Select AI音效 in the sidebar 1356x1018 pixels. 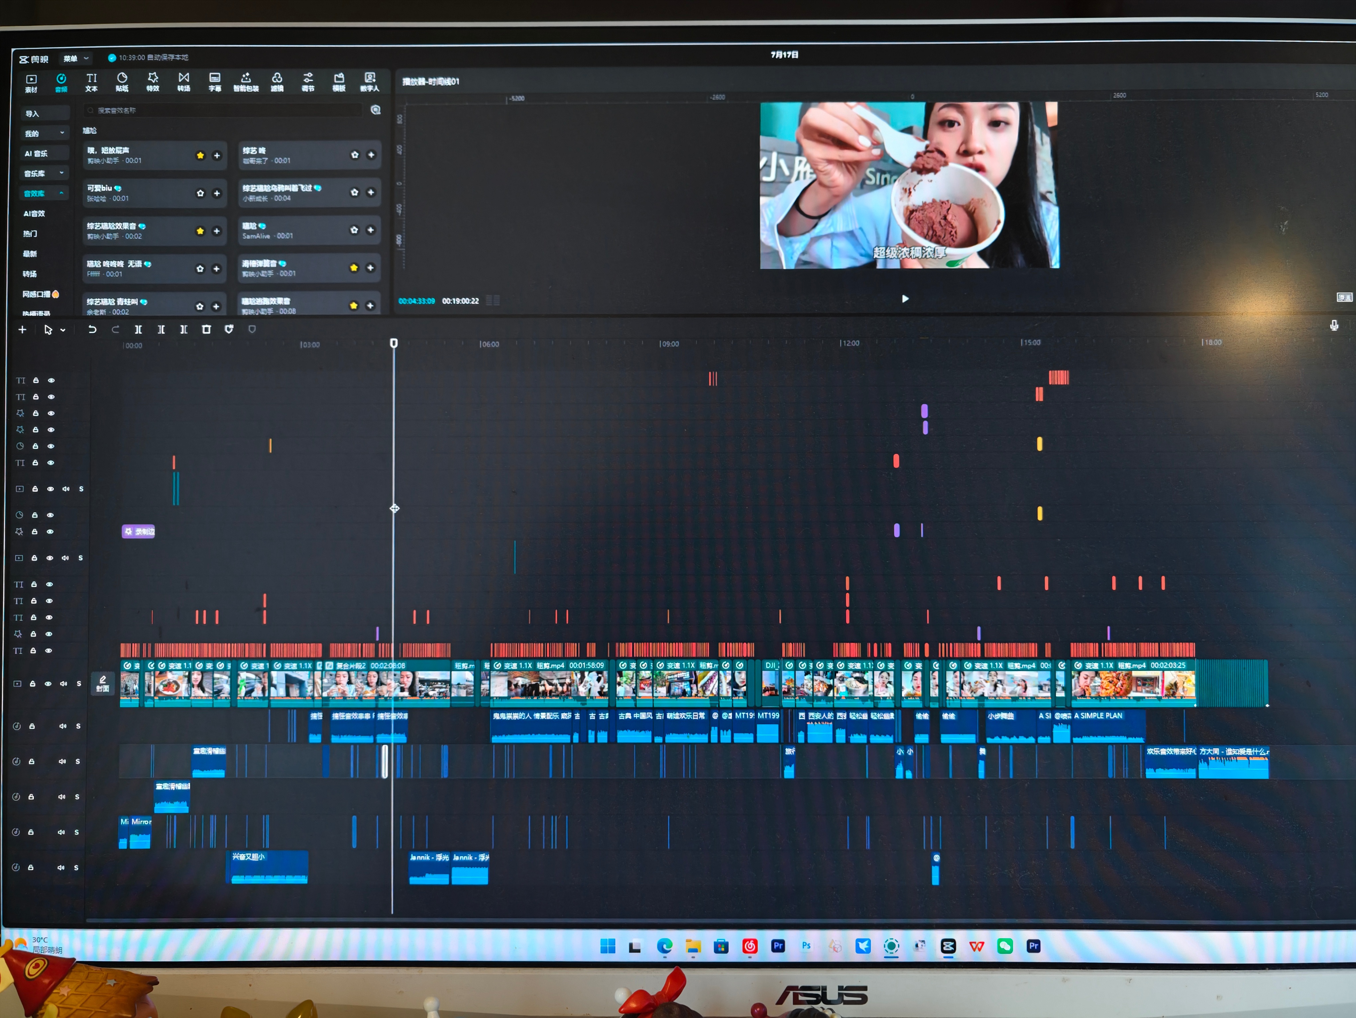pos(34,213)
